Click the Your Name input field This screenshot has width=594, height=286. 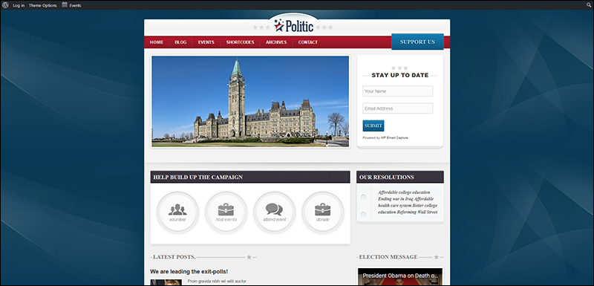click(397, 91)
